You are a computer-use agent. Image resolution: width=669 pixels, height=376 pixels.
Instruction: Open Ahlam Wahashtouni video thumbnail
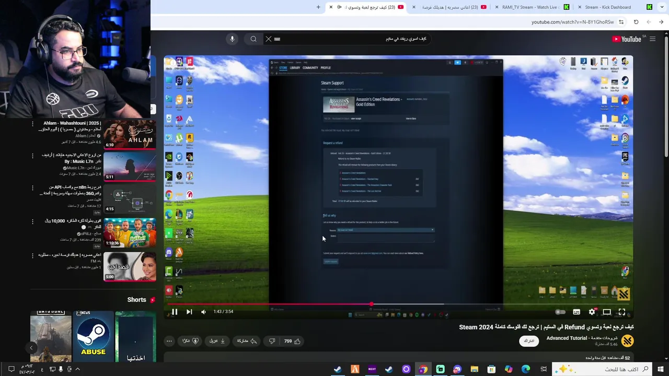point(130,135)
